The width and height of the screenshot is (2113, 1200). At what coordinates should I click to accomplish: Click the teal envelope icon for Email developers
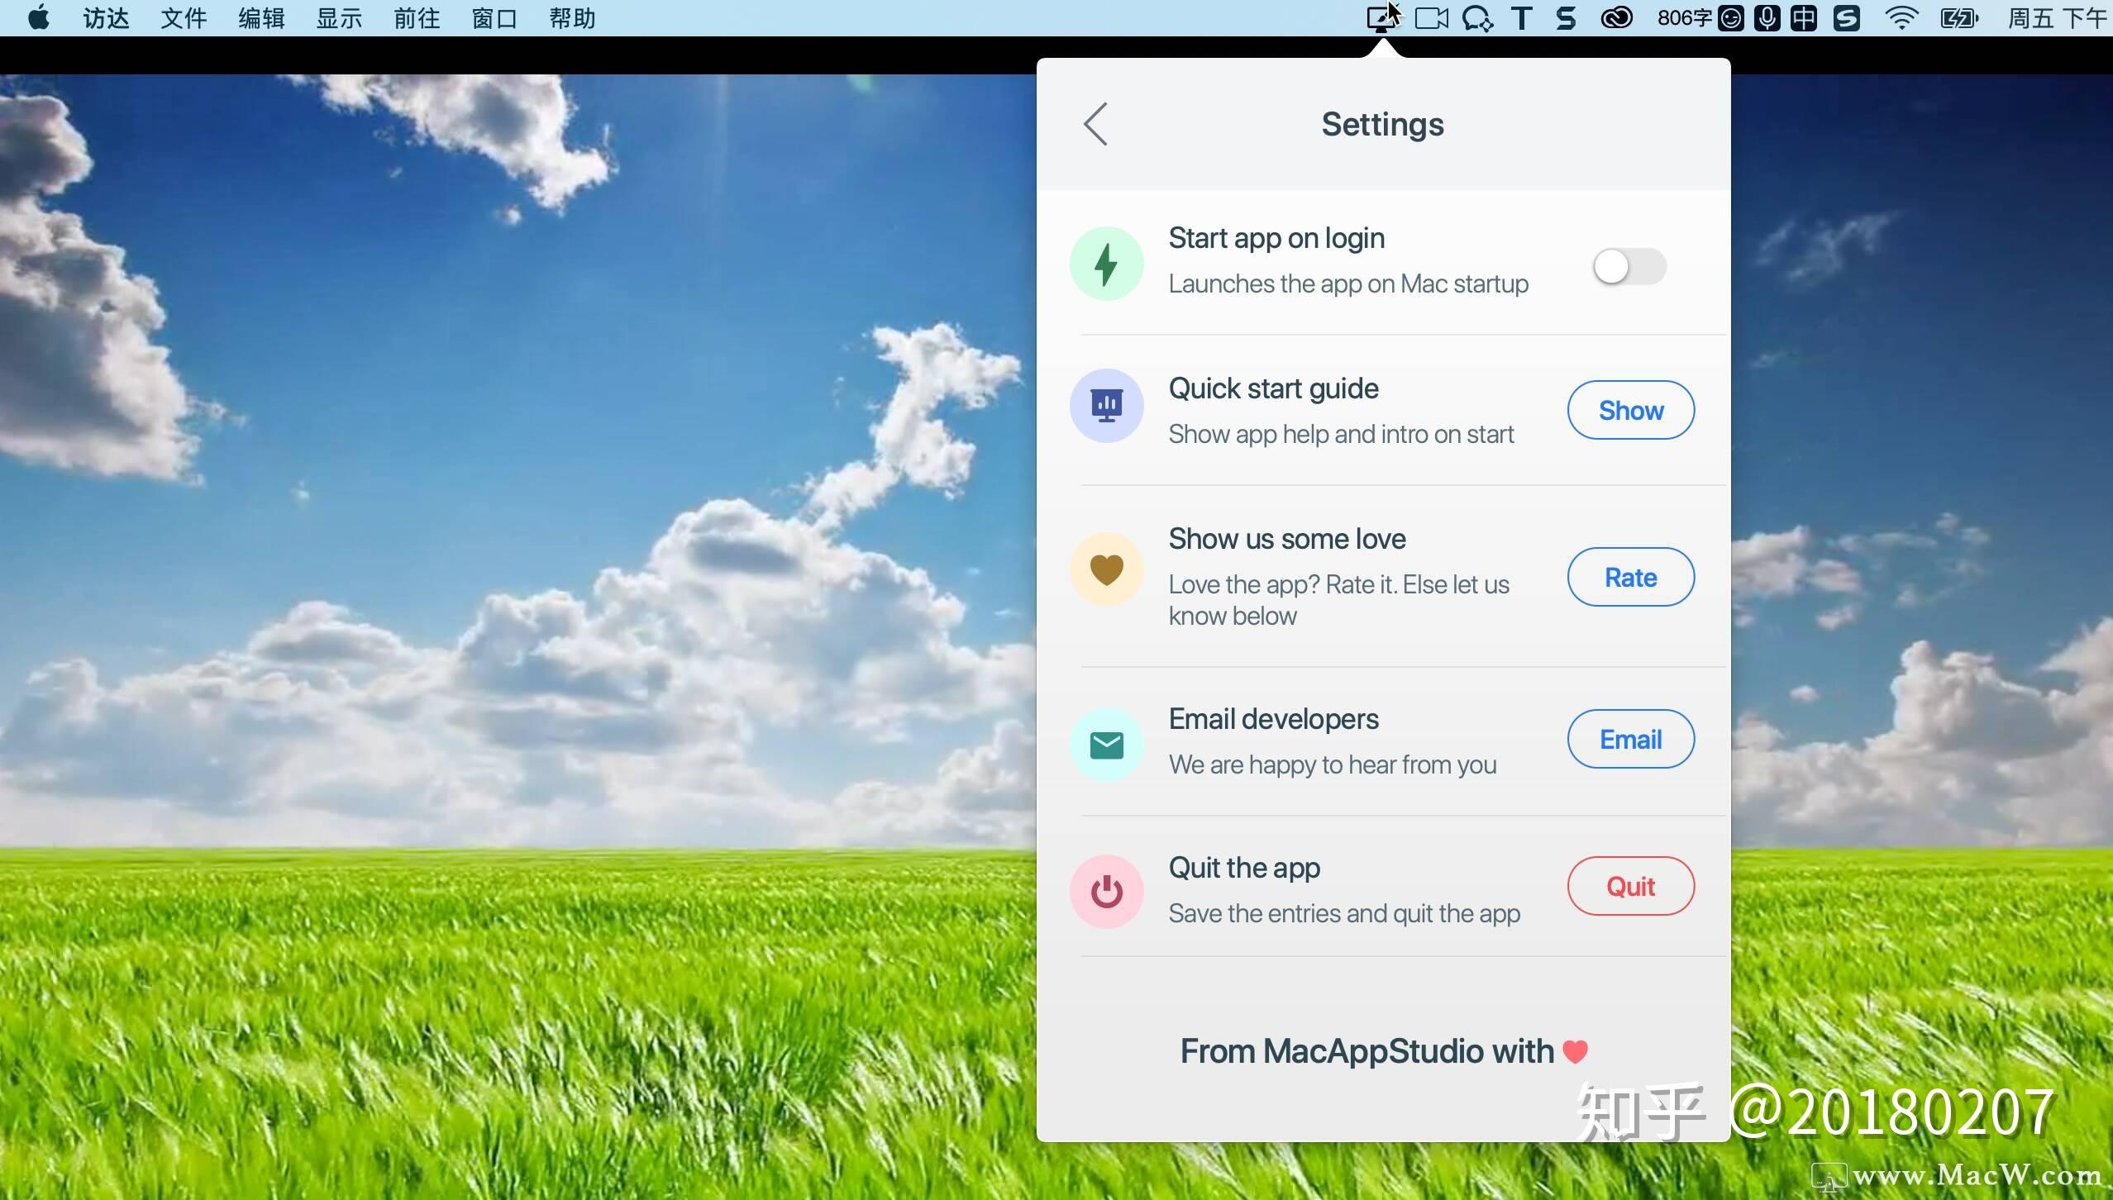point(1106,744)
